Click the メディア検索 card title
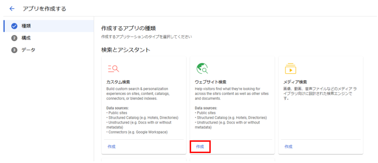 point(295,81)
